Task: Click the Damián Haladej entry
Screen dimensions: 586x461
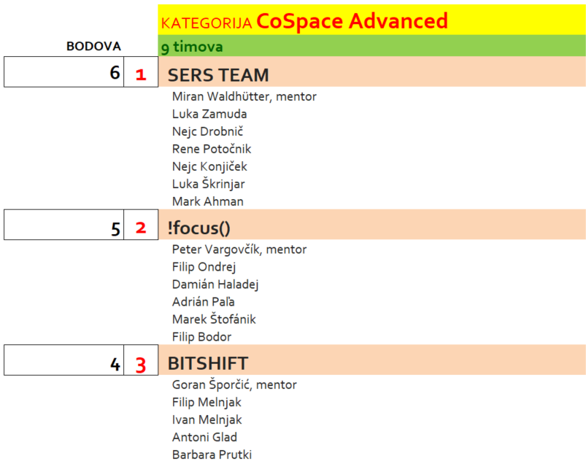Action: click(215, 284)
